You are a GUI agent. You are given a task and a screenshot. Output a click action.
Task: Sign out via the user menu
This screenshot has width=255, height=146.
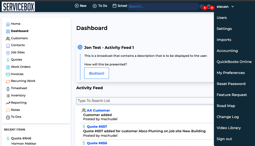(x=224, y=139)
